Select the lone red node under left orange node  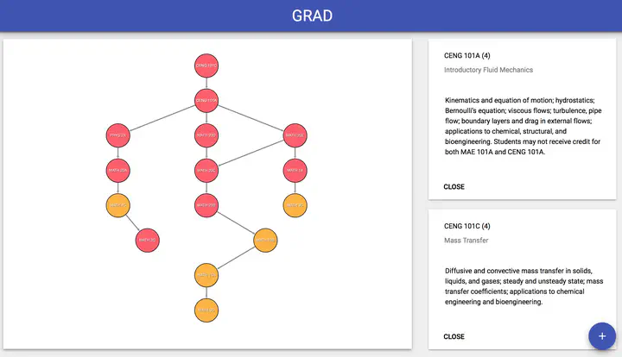click(148, 241)
